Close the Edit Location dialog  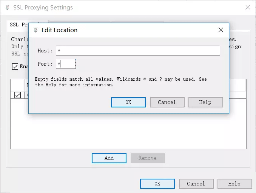tap(221, 30)
